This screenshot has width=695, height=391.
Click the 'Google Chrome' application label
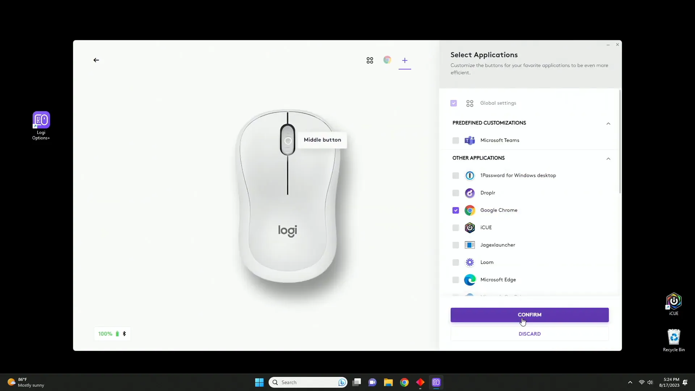(x=498, y=210)
